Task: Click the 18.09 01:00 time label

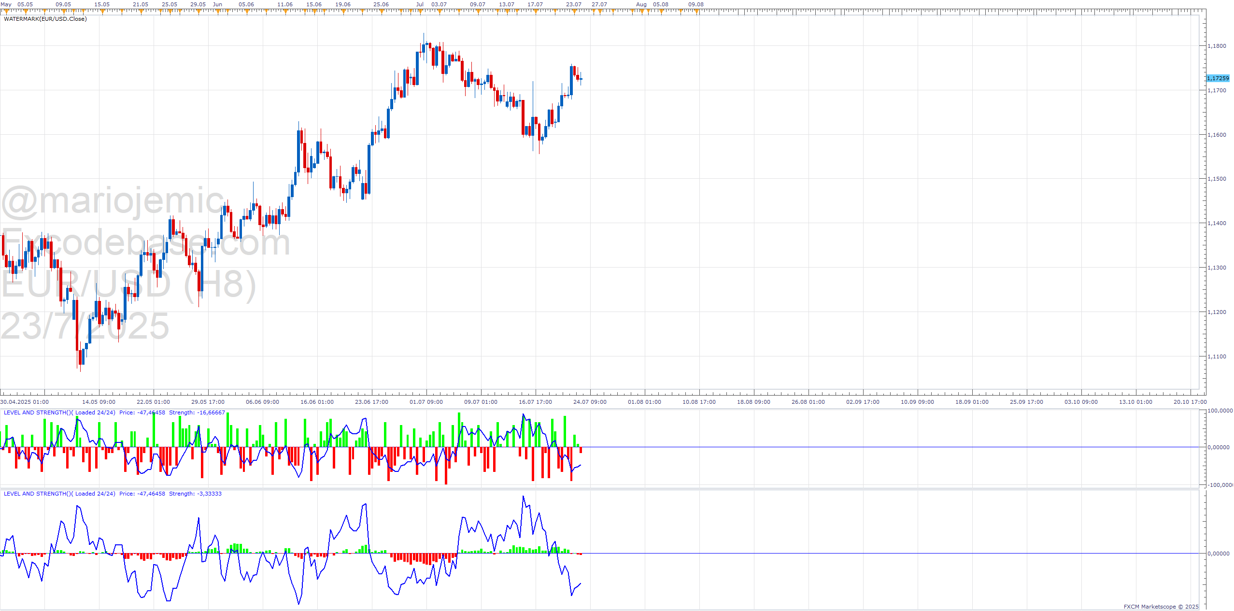Action: click(972, 402)
